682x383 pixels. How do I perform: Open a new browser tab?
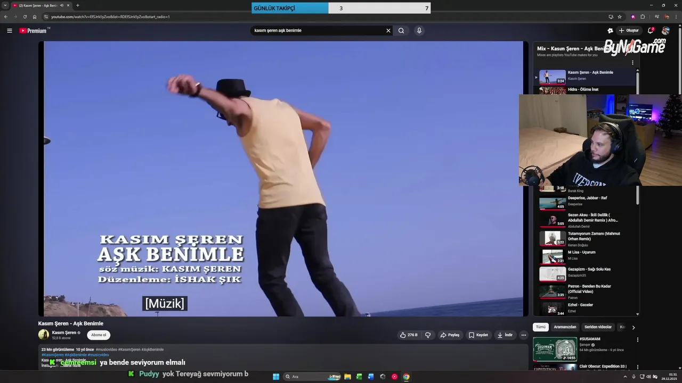pyautogui.click(x=78, y=5)
